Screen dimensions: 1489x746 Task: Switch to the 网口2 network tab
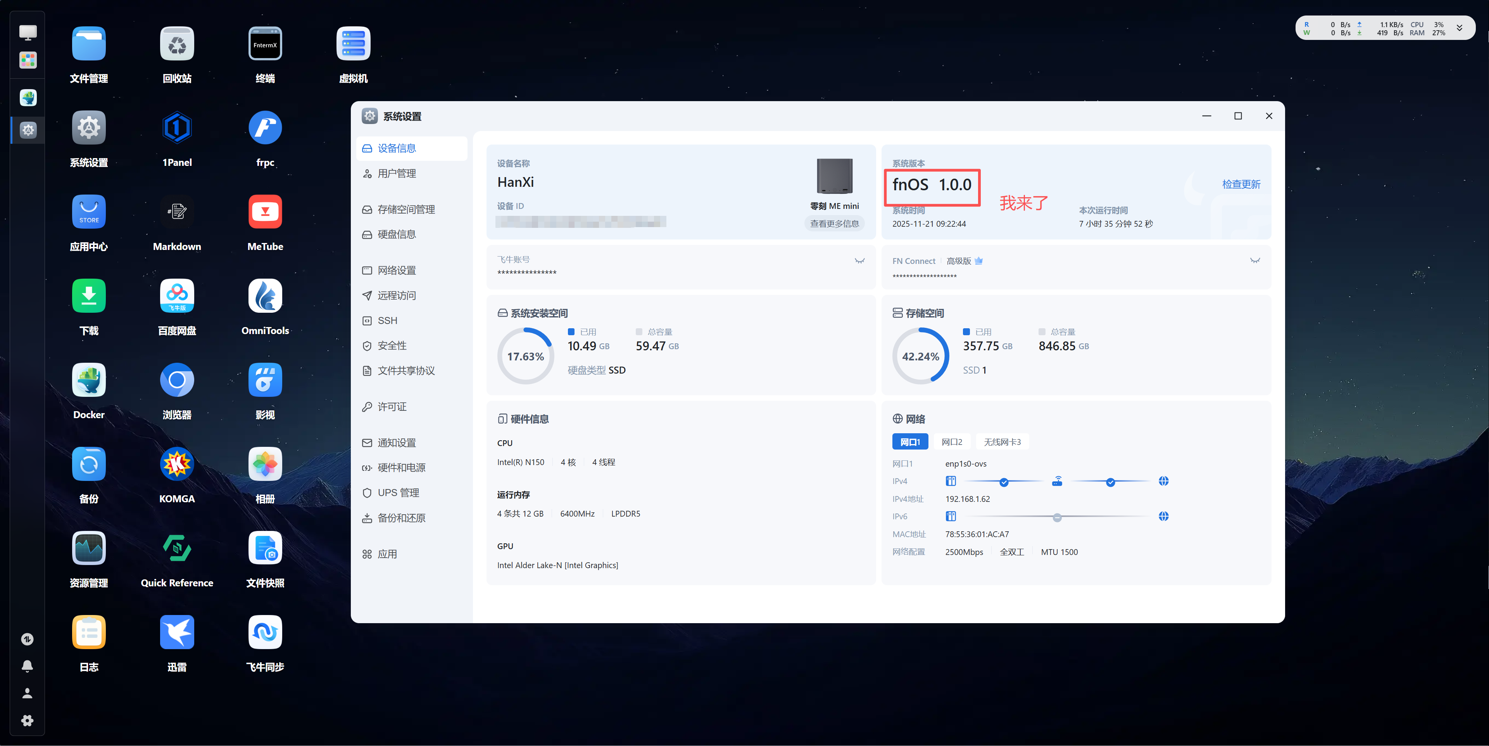tap(951, 442)
